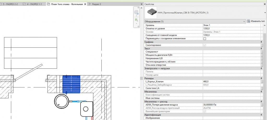Collapse the Идентификация section
Image resolution: width=267 pixels, height=120 pixels.
(261, 115)
